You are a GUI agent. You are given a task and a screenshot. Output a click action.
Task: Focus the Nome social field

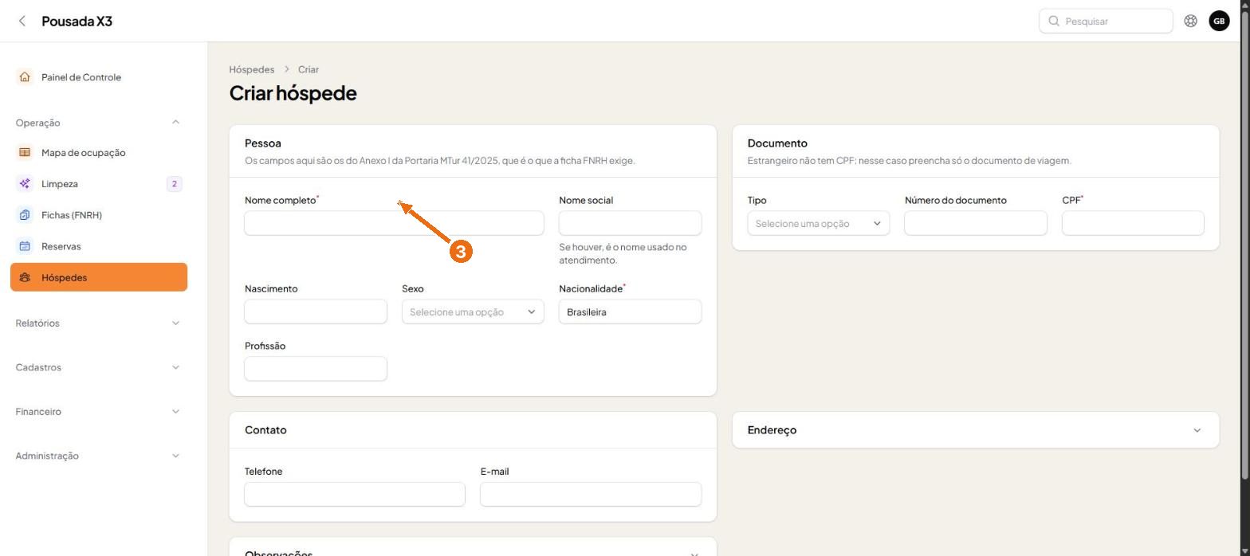[x=630, y=223]
